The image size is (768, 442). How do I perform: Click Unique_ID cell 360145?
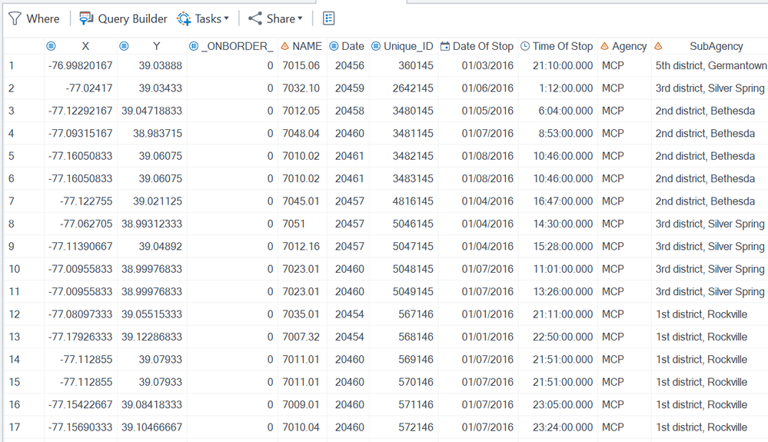pos(415,65)
